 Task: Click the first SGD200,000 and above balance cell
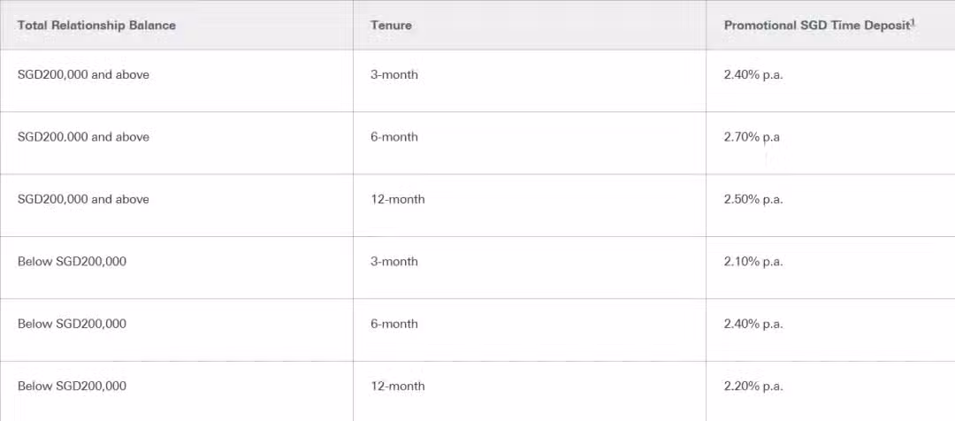point(83,75)
